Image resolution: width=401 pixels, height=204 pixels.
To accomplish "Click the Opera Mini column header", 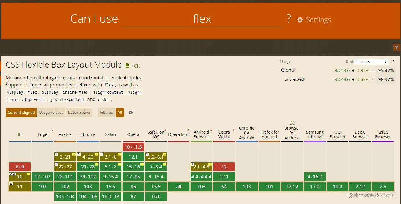I will (179, 134).
